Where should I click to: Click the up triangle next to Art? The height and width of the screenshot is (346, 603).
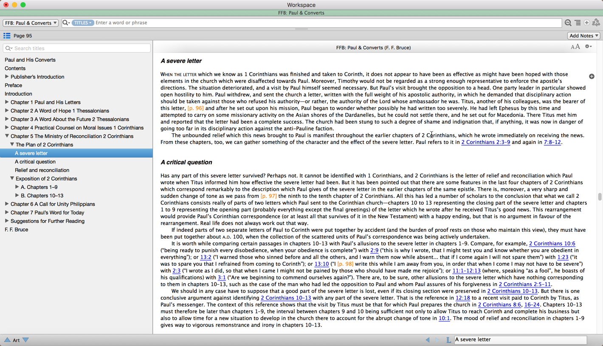tap(7, 340)
